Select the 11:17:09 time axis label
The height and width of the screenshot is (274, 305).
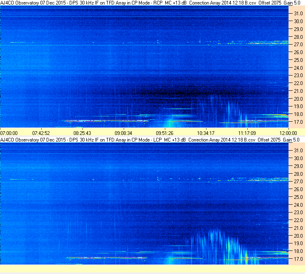247,133
